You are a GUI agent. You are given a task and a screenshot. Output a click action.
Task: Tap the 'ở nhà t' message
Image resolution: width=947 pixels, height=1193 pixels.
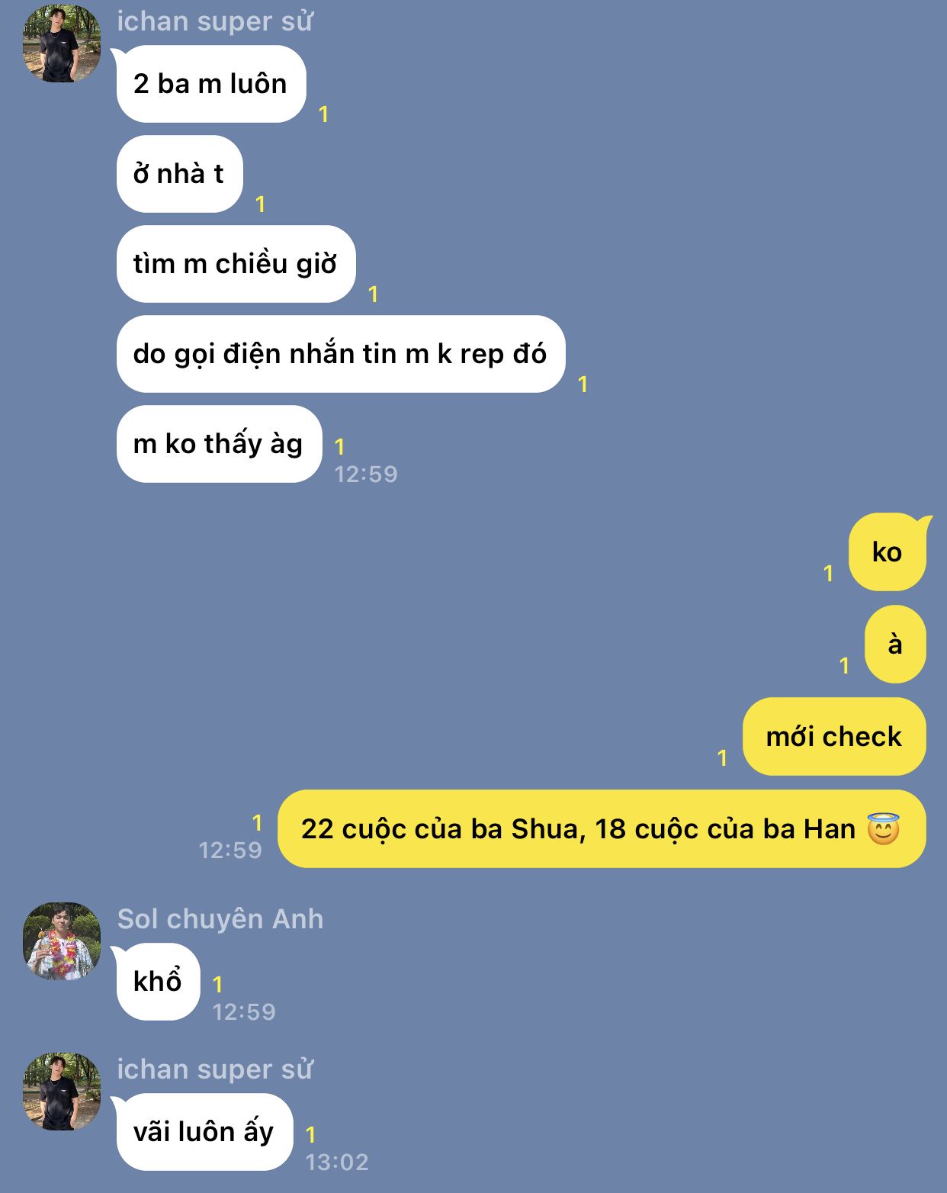179,174
